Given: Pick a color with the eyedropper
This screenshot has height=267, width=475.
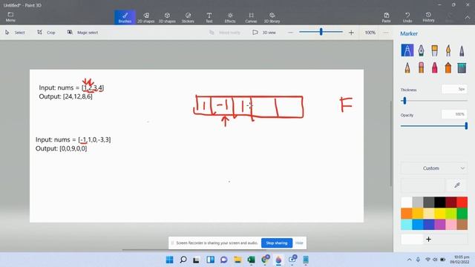Looking at the screenshot, I should click(457, 185).
